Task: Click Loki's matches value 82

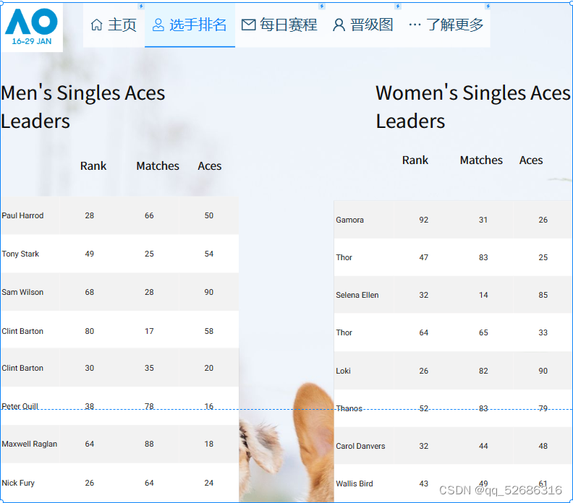Action: click(x=483, y=371)
